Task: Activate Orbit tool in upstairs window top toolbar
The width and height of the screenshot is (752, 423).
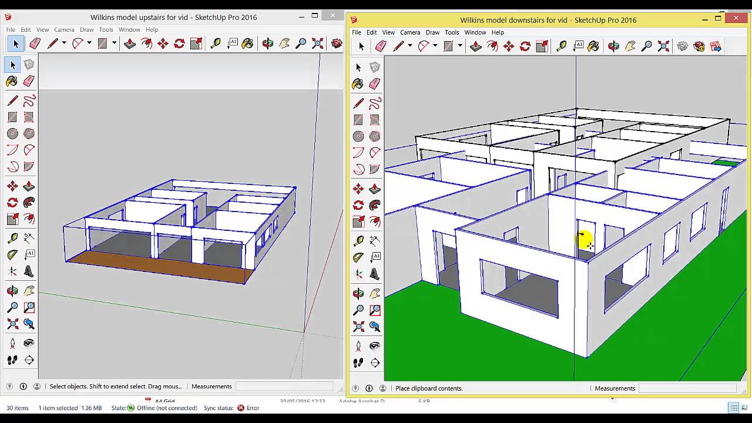Action: 268,43
